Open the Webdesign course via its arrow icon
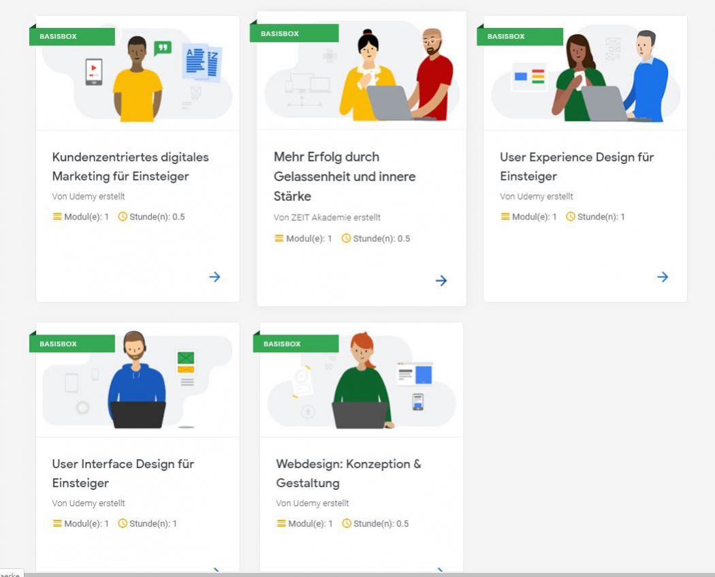The image size is (715, 577). [x=441, y=572]
